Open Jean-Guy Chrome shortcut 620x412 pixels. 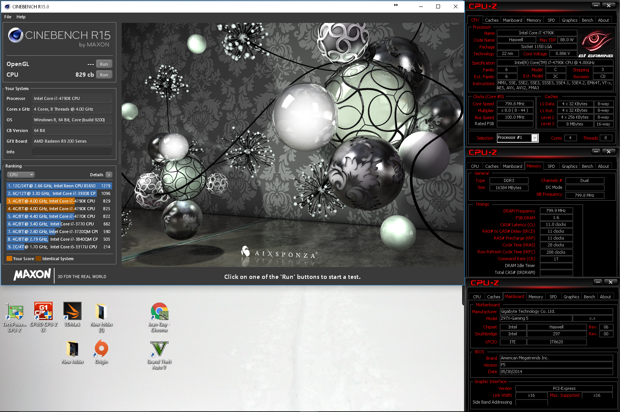pos(159,317)
